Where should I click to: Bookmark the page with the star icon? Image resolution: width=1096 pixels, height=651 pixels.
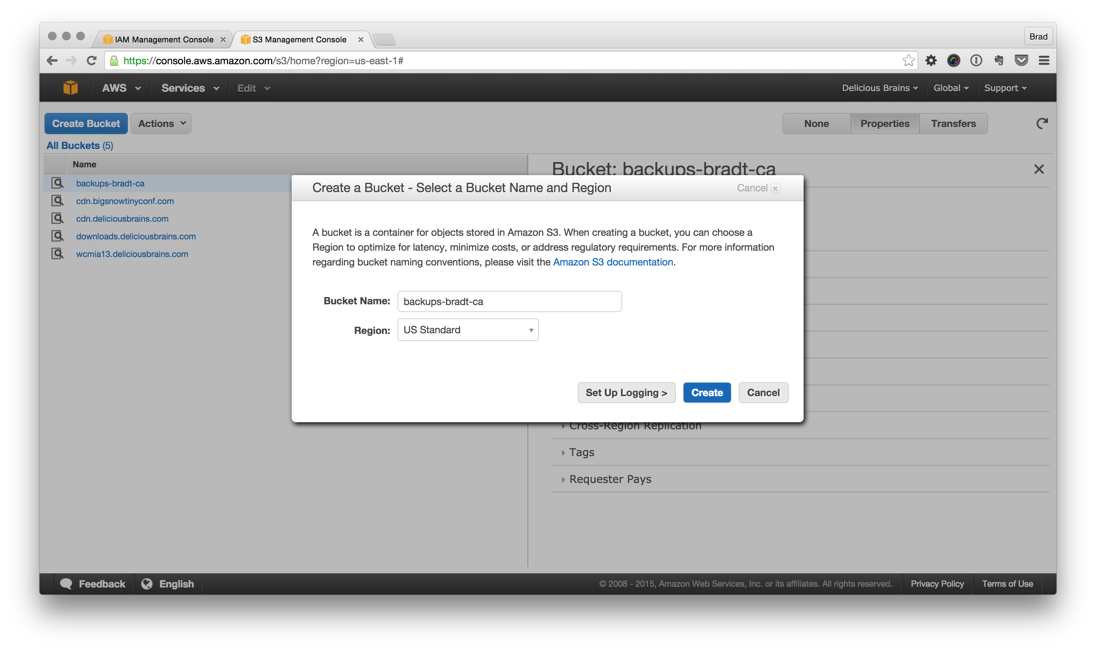(x=908, y=60)
